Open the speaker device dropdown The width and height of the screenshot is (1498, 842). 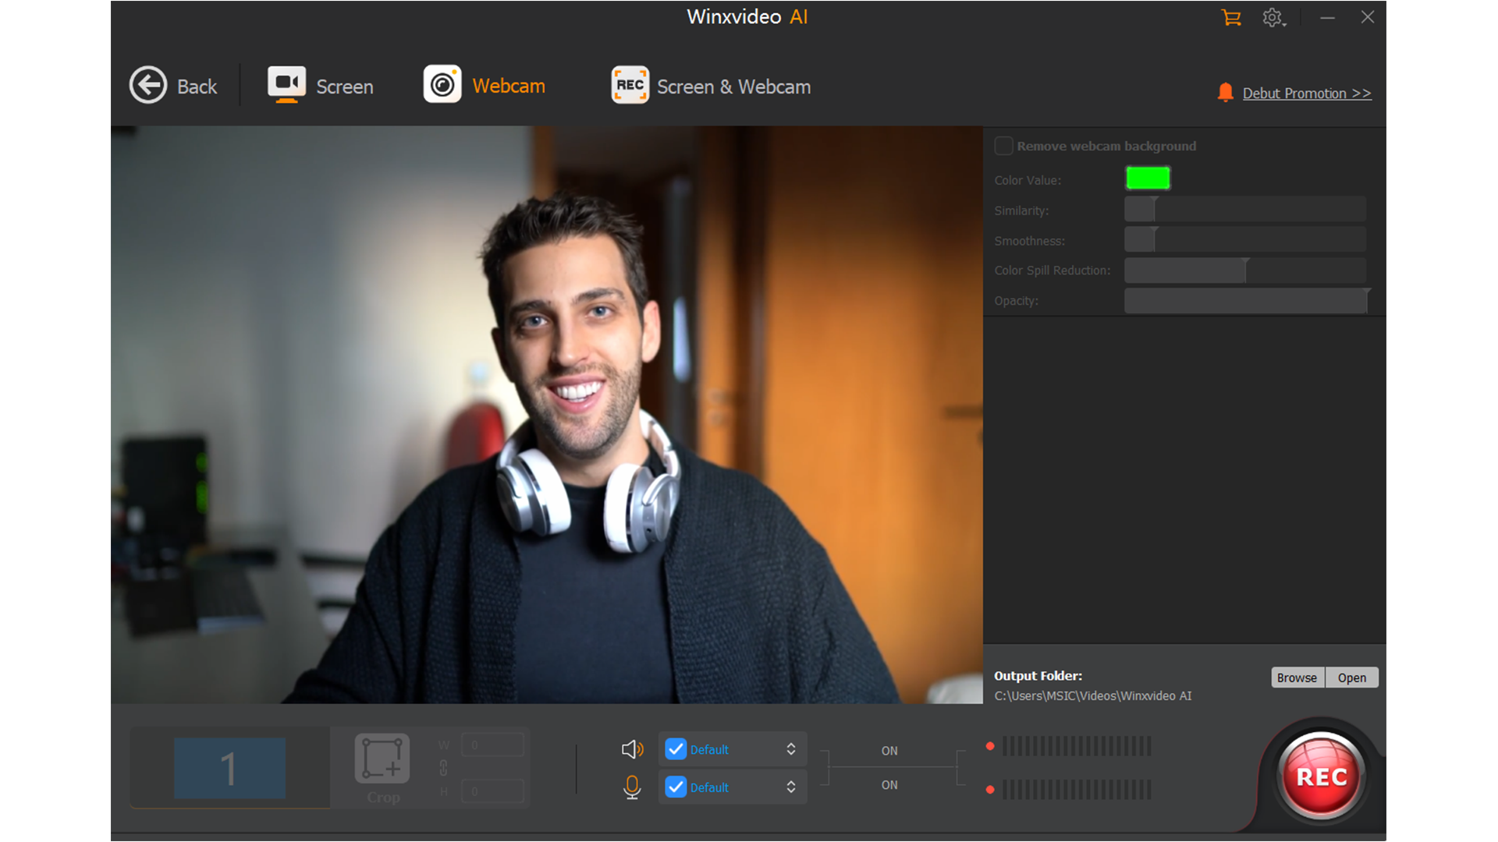pyautogui.click(x=790, y=748)
